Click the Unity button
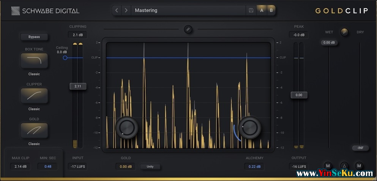This screenshot has height=181, width=377. coord(150,167)
